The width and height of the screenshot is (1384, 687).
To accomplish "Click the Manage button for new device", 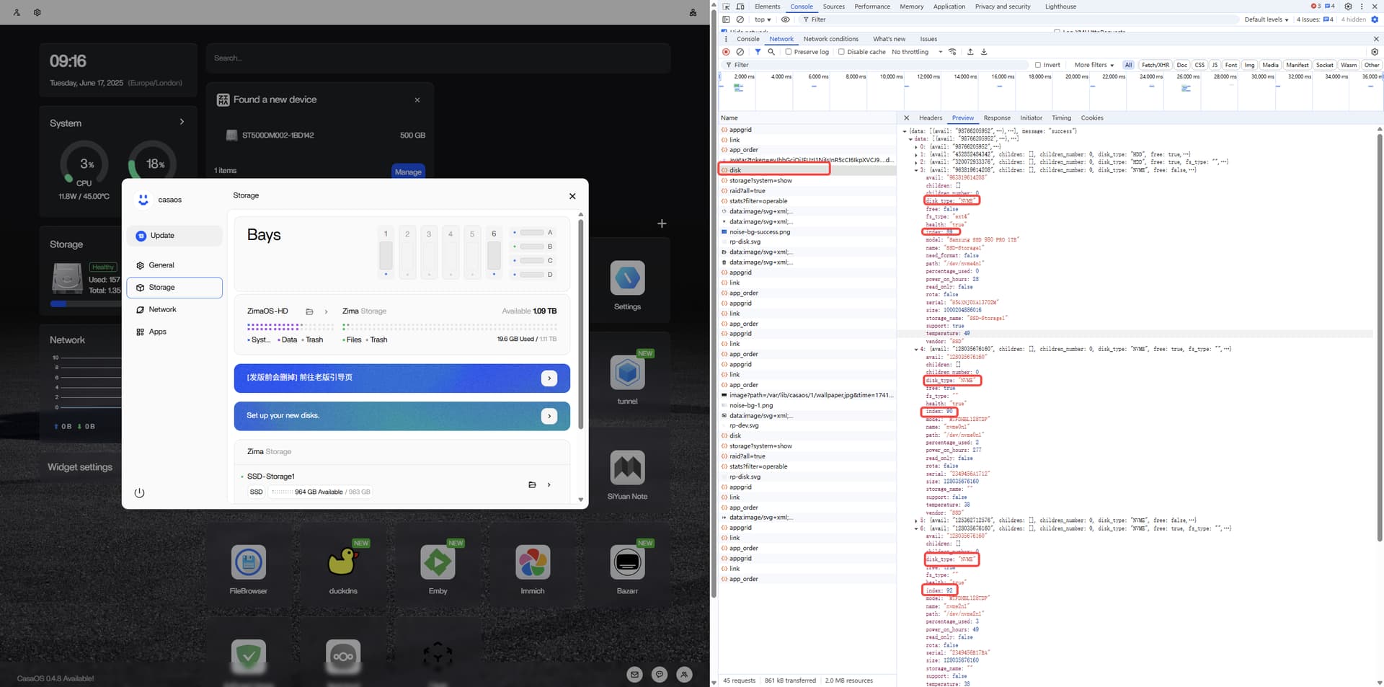I will [408, 172].
